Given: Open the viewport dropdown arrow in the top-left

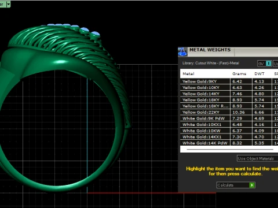Looking at the screenshot, I should (x=8, y=4).
